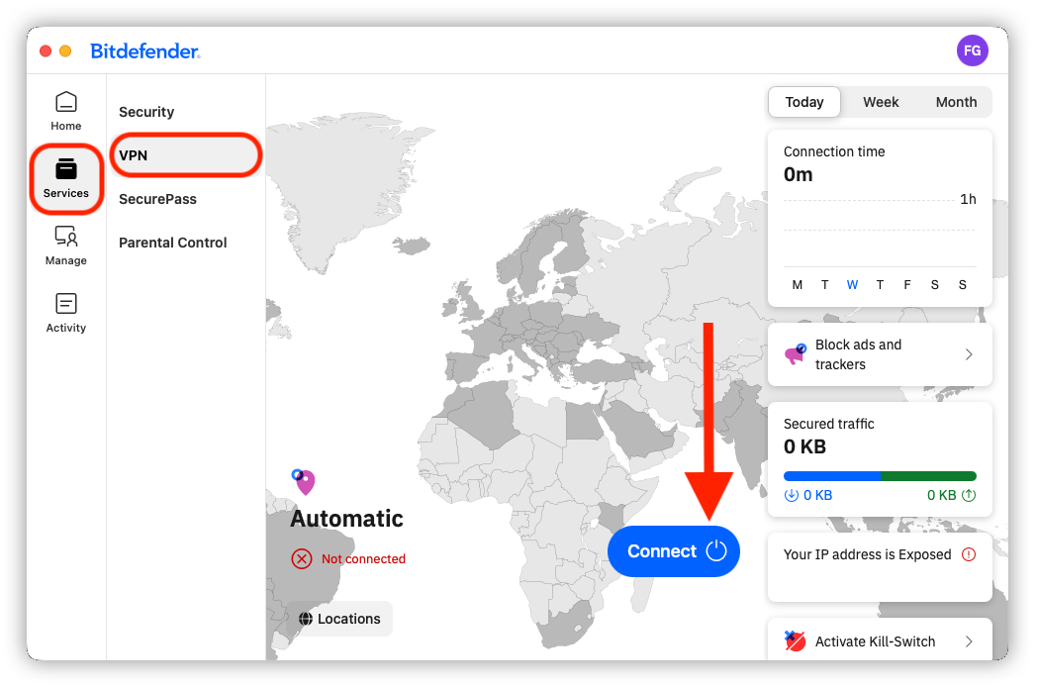Click the Connection time 0m value

(799, 174)
